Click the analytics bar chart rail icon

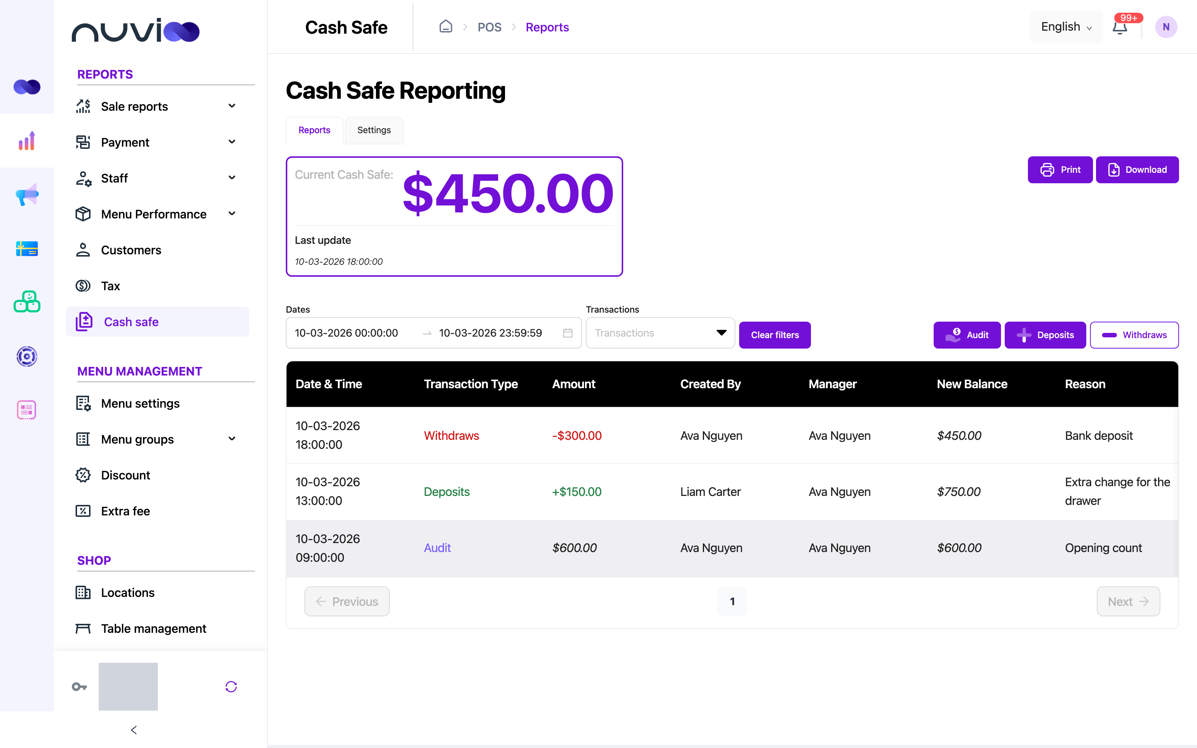pyautogui.click(x=27, y=141)
